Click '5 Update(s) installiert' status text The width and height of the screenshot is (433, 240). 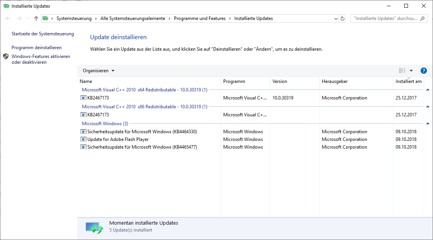[130, 230]
